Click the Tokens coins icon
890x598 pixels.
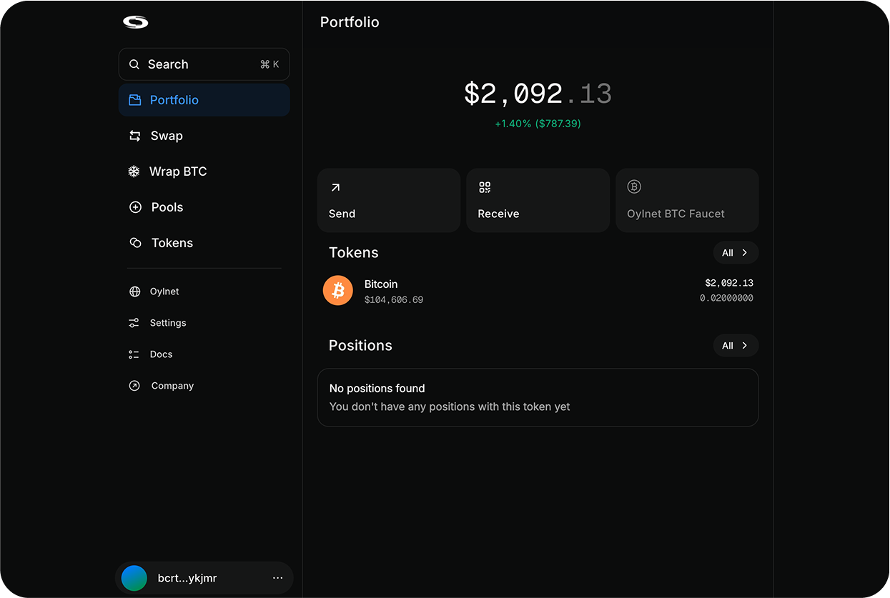[135, 243]
